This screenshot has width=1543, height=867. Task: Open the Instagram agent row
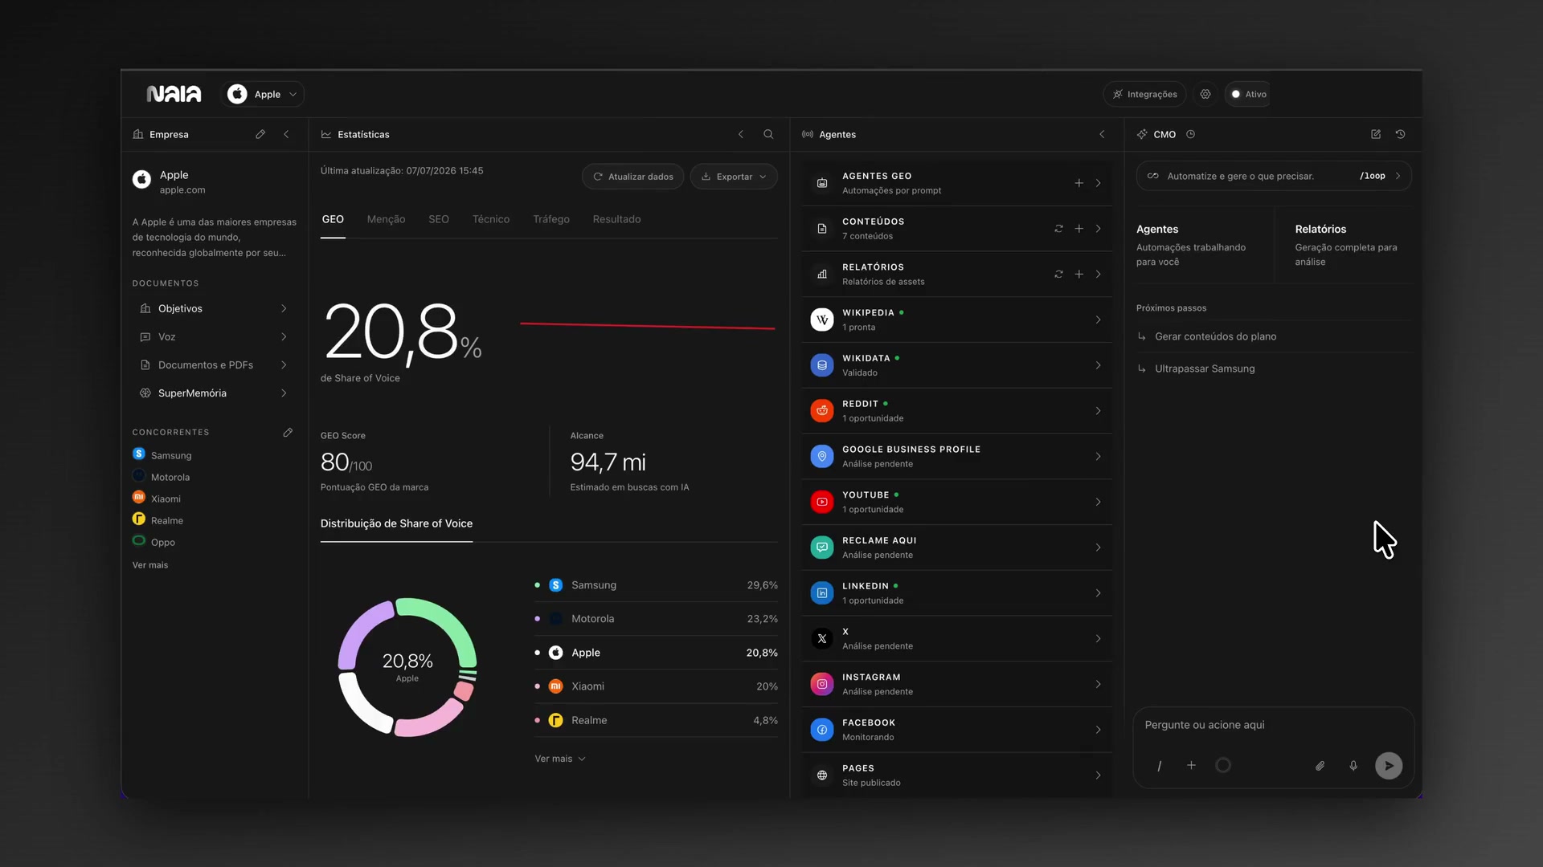[957, 685]
